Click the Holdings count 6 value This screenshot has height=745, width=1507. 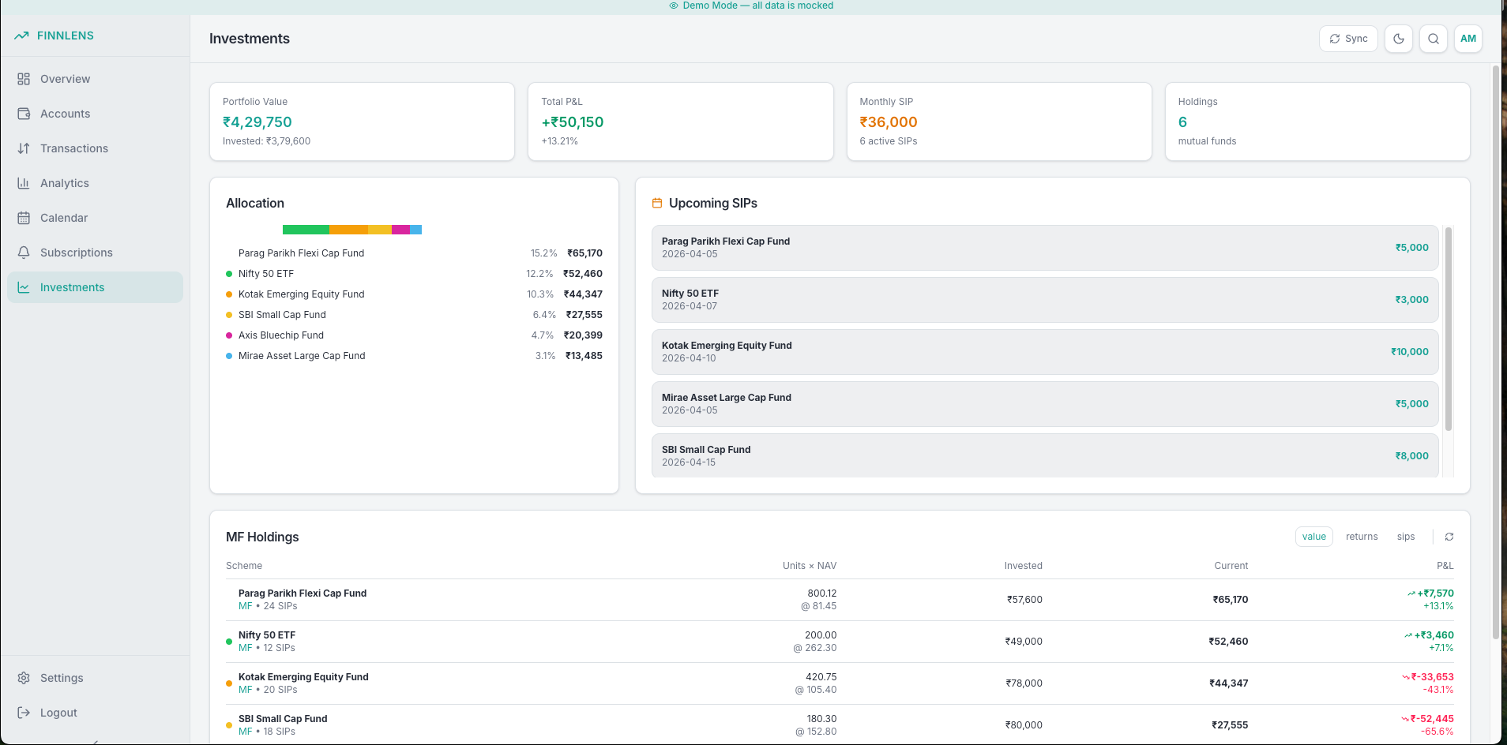1182,122
